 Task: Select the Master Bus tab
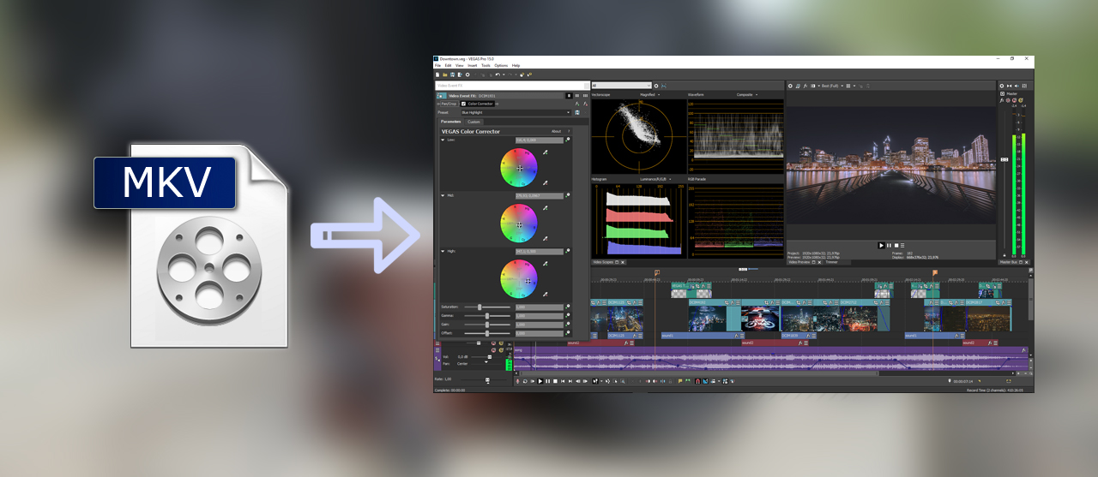pyautogui.click(x=1009, y=262)
